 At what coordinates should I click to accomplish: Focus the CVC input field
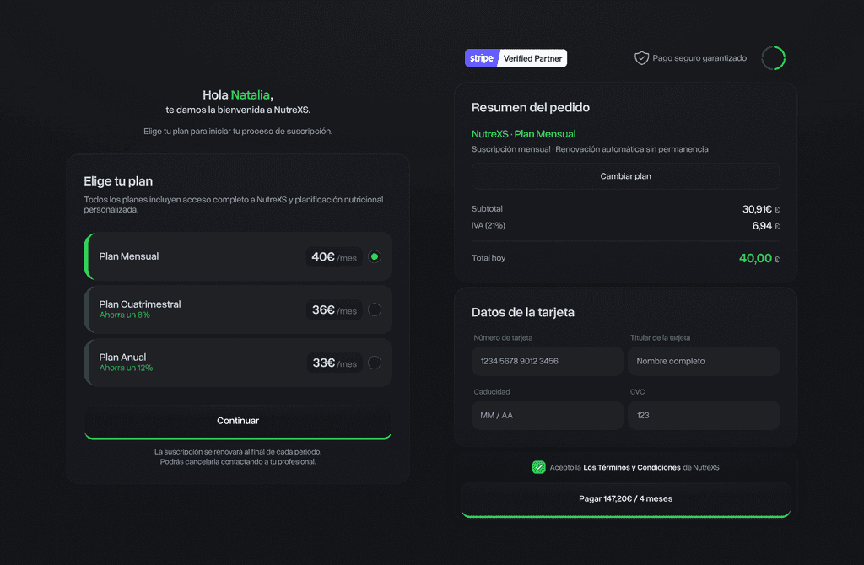pyautogui.click(x=704, y=415)
